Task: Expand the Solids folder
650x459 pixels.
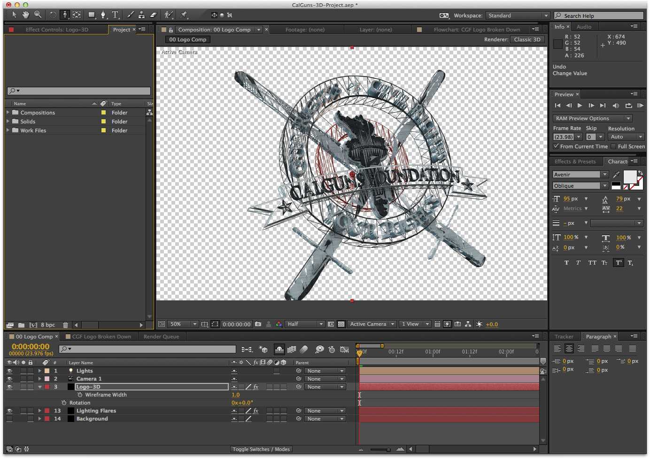Action: tap(8, 122)
